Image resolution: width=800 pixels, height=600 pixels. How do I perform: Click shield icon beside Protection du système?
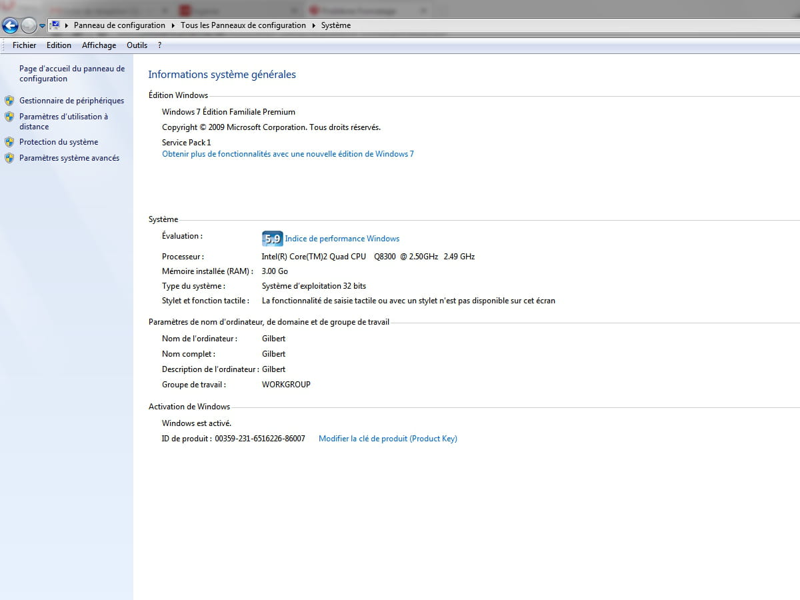pos(9,142)
